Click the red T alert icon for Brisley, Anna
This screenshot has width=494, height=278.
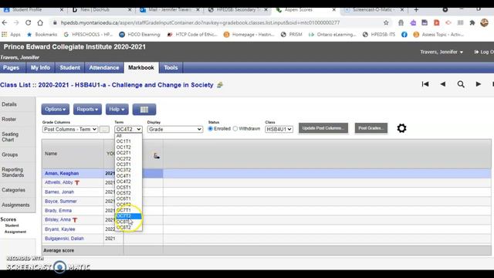tap(75, 219)
